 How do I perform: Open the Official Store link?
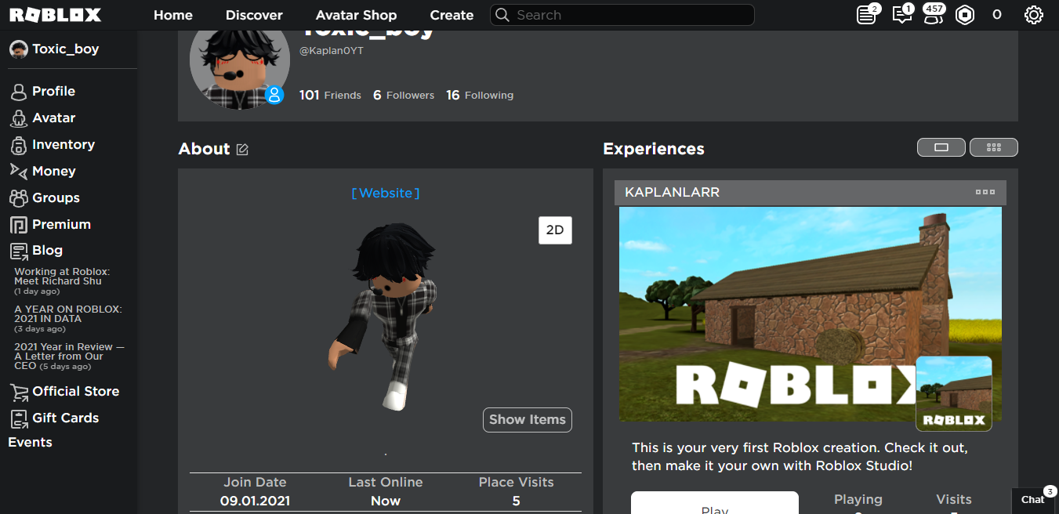(x=76, y=392)
